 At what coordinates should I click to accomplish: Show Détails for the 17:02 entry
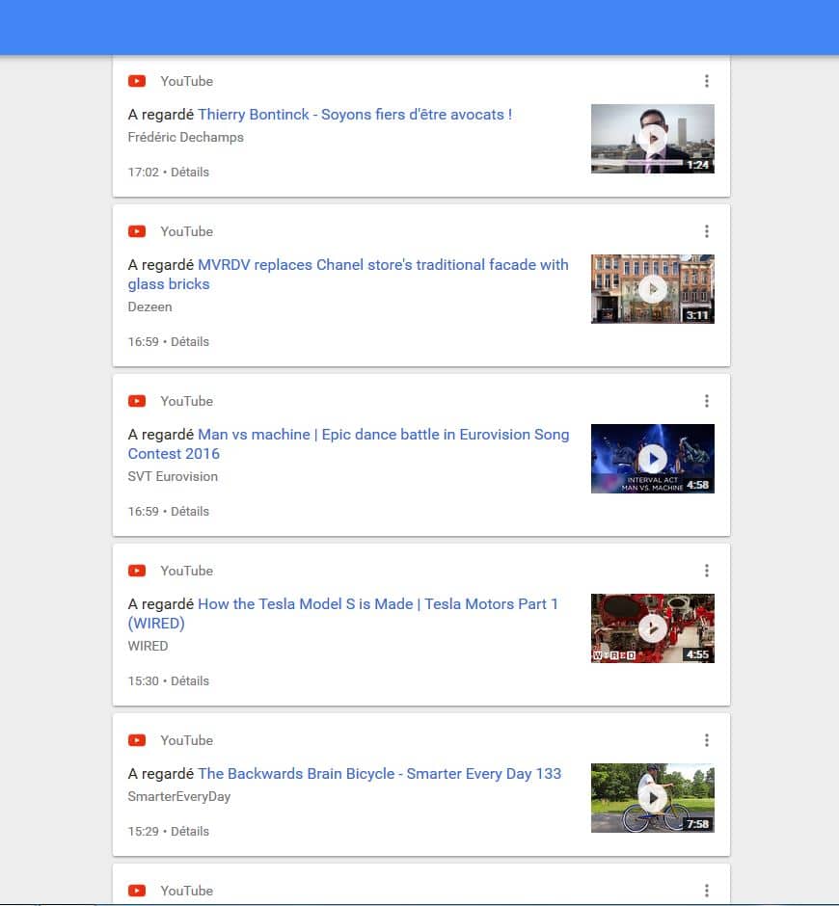190,173
